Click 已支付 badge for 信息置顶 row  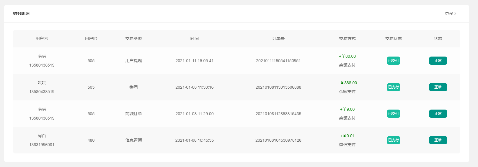[x=393, y=140]
